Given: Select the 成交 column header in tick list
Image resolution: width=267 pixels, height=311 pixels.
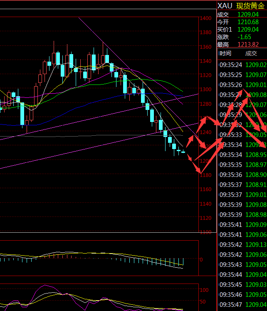Looking at the screenshot, I should click(251, 53).
